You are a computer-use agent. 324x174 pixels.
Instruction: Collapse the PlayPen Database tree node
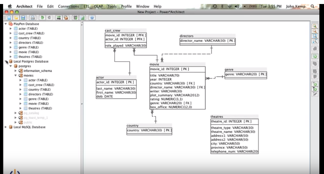(6, 24)
